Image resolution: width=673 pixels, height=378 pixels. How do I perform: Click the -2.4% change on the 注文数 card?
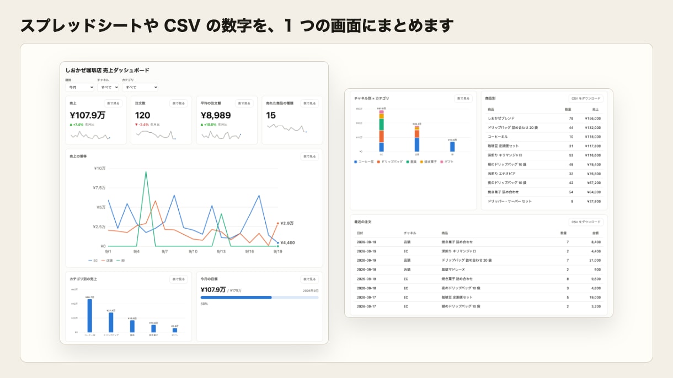point(142,125)
